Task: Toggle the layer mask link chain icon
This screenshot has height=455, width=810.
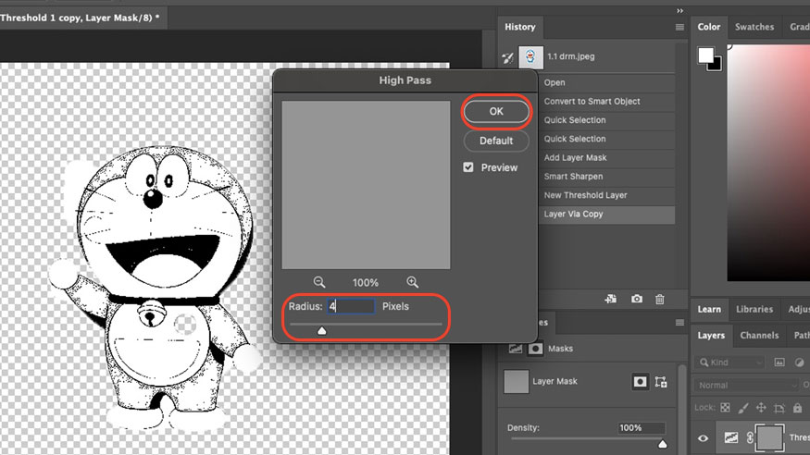Action: [751, 440]
